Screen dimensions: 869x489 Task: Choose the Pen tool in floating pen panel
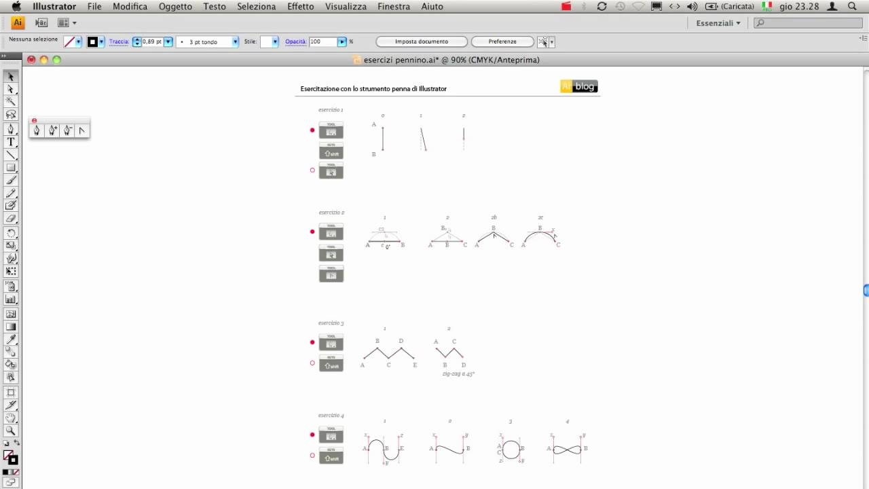(37, 130)
